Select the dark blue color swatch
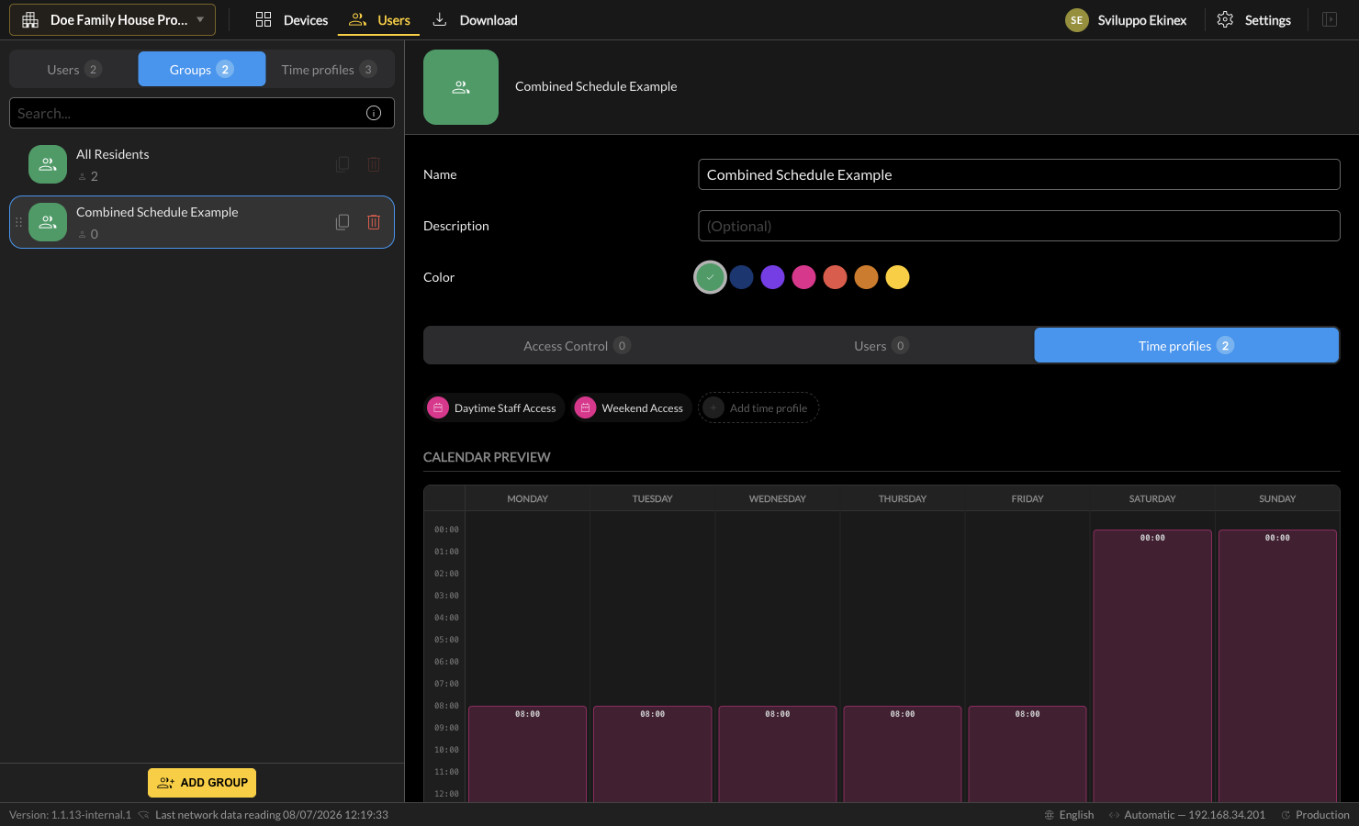The height and width of the screenshot is (826, 1359). coord(742,277)
